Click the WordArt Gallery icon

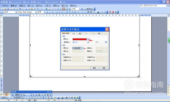pyautogui.click(x=31, y=95)
